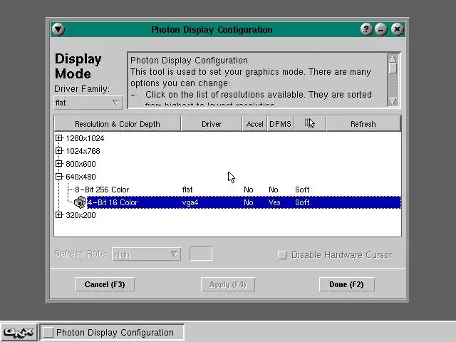Open the Driver Family dropdown
Image resolution: width=456 pixels, height=342 pixels.
[88, 103]
